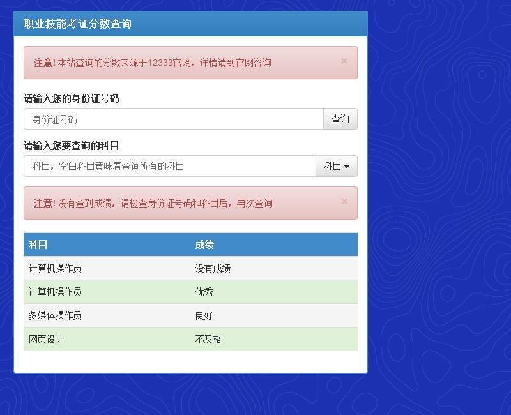511x415 pixels.
Task: Click the 职业技能考证分数查询 panel title
Action: tap(77, 24)
